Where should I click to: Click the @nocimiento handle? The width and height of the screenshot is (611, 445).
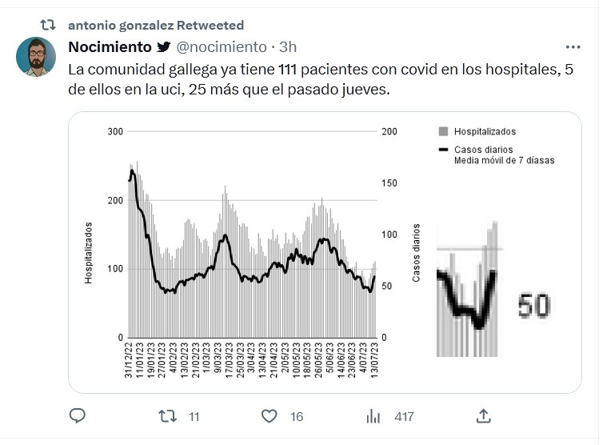pyautogui.click(x=220, y=47)
